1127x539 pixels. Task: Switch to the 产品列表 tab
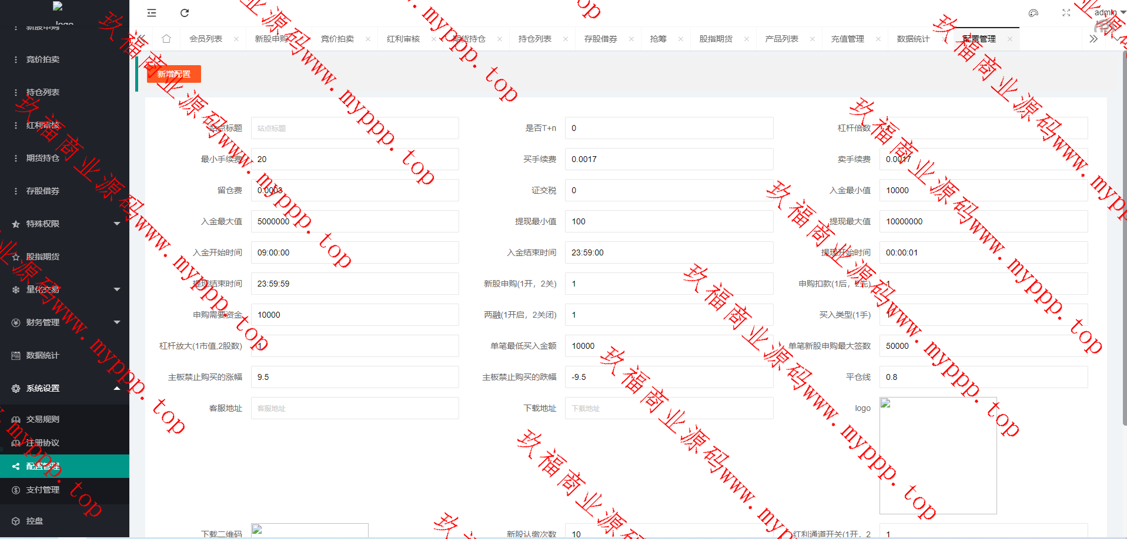pos(781,39)
